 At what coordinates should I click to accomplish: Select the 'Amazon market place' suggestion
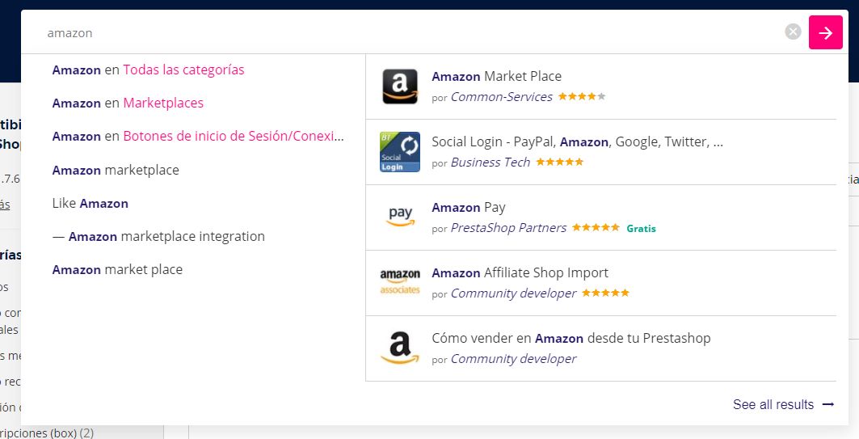[x=117, y=269]
